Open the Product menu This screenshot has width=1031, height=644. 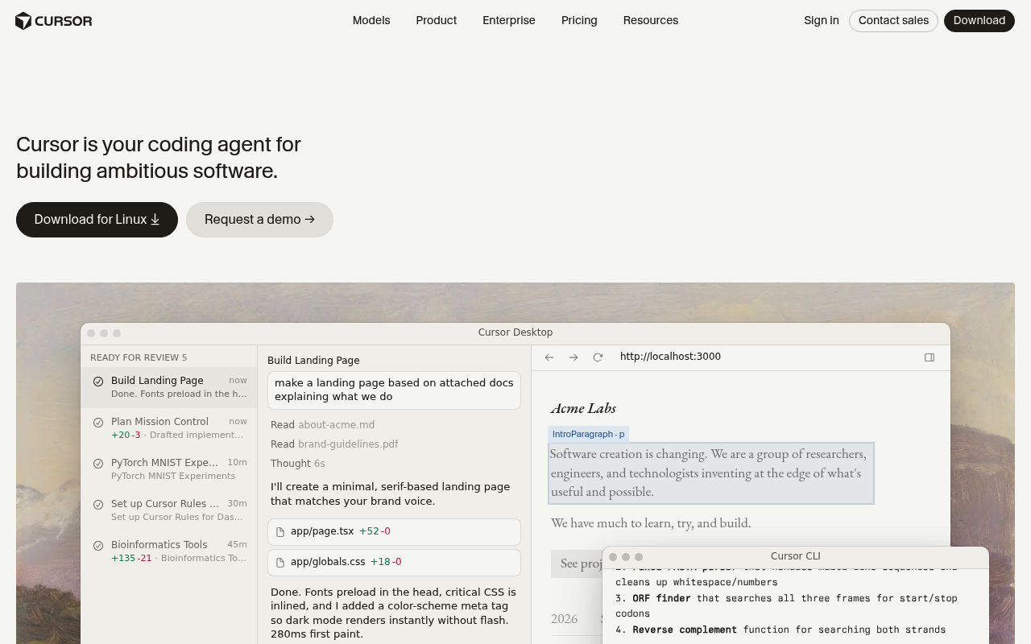tap(437, 21)
